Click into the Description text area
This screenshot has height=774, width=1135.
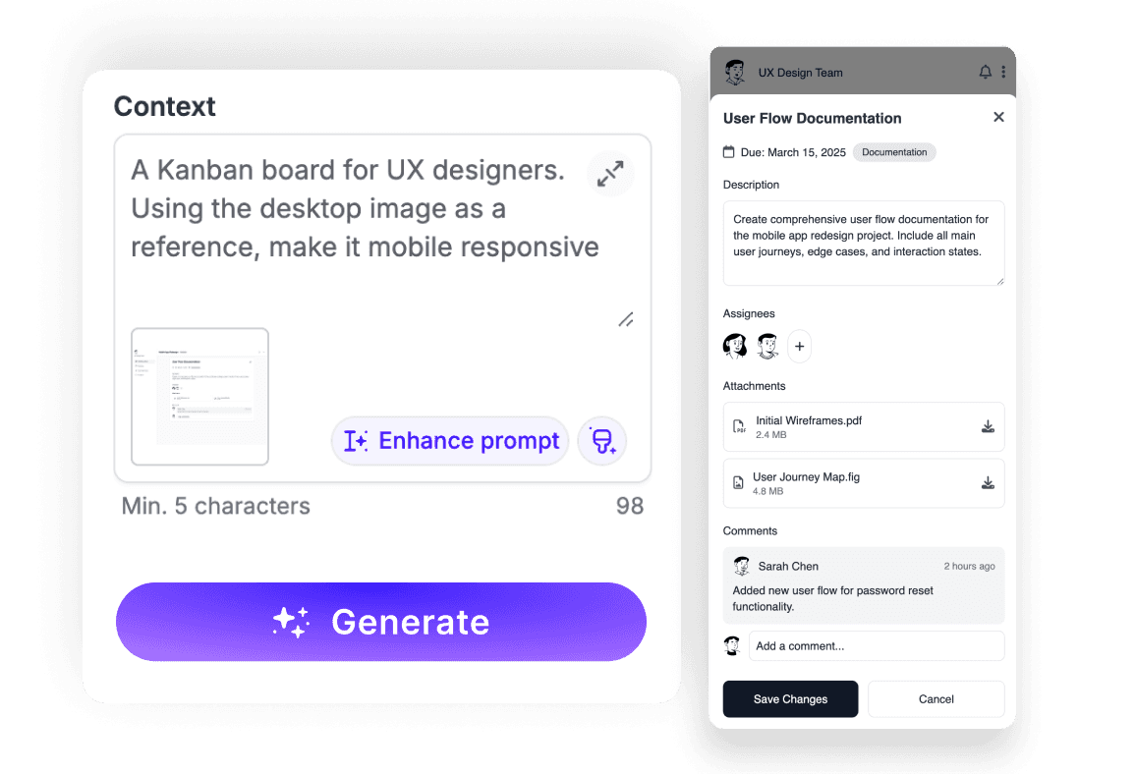tap(863, 244)
